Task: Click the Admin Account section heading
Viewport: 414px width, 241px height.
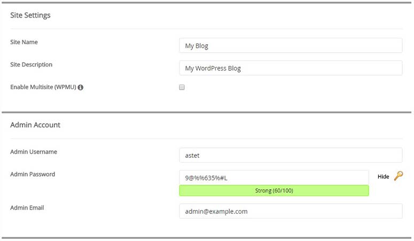Action: 35,125
